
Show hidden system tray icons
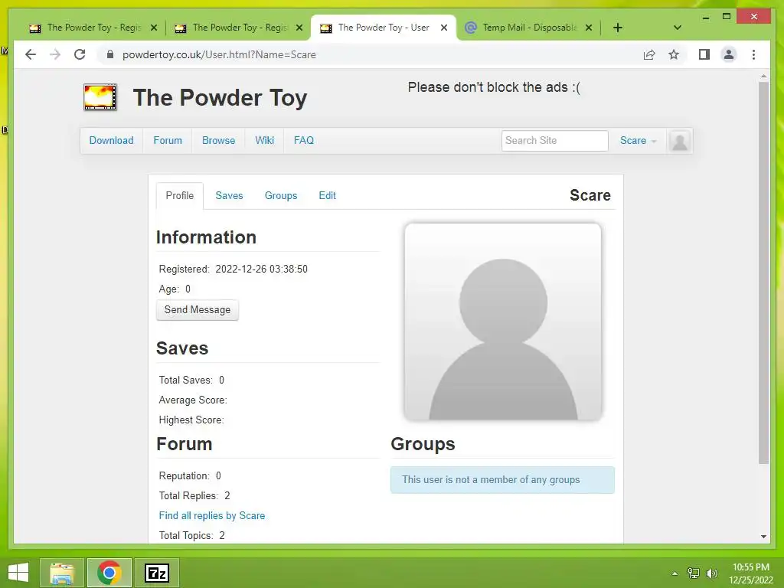tap(675, 573)
